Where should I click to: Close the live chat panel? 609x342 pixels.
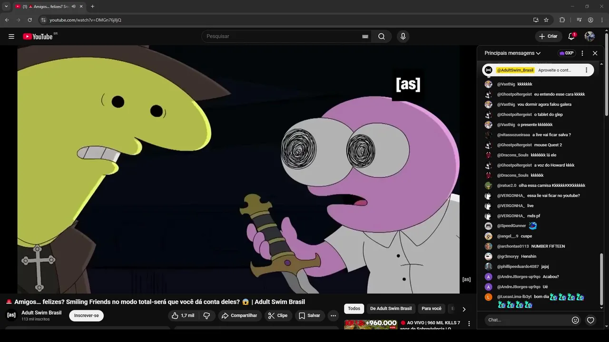(x=595, y=53)
